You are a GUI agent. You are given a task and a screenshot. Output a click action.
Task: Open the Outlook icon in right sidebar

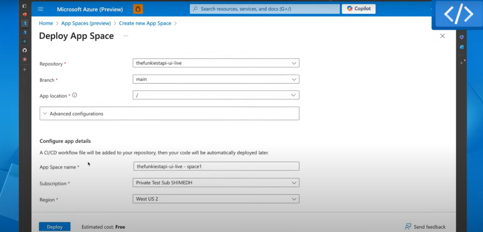[x=461, y=47]
